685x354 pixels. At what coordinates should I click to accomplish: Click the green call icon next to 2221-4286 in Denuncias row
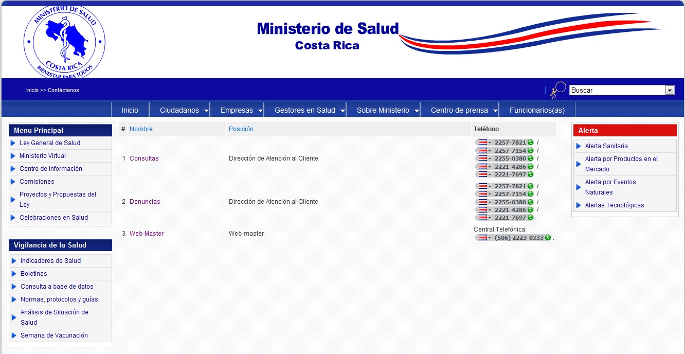point(530,210)
